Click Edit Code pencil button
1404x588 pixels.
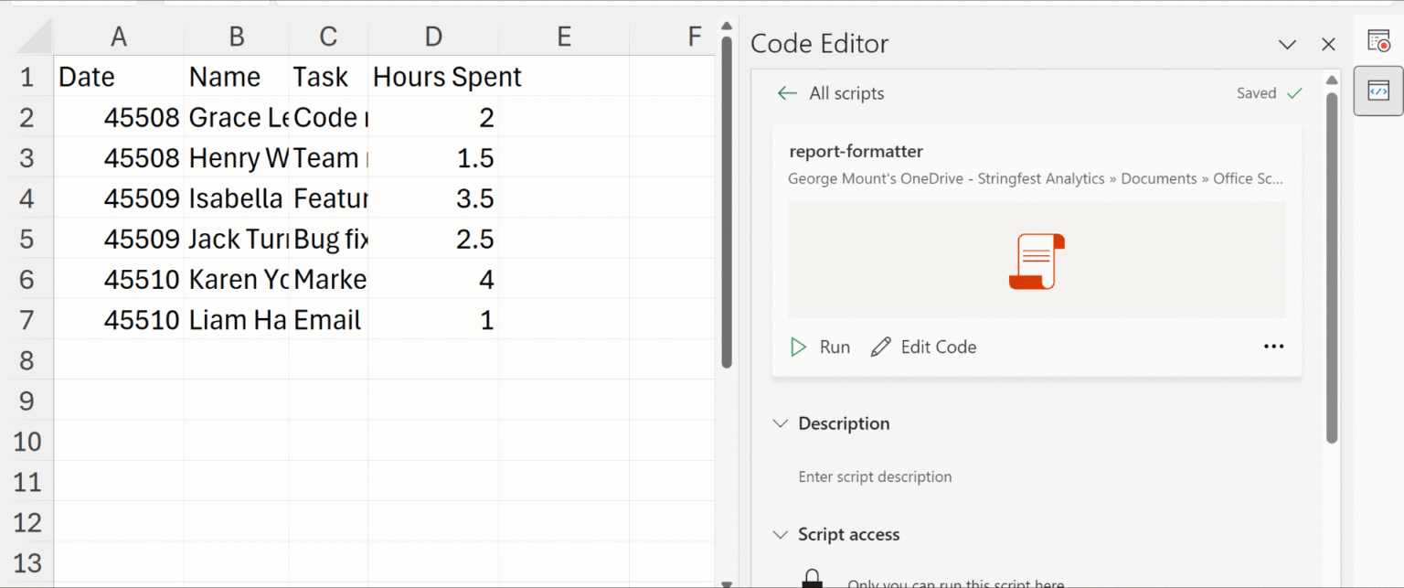924,347
